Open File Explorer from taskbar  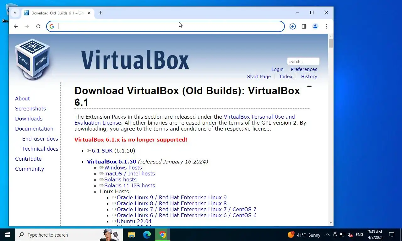pos(131,235)
